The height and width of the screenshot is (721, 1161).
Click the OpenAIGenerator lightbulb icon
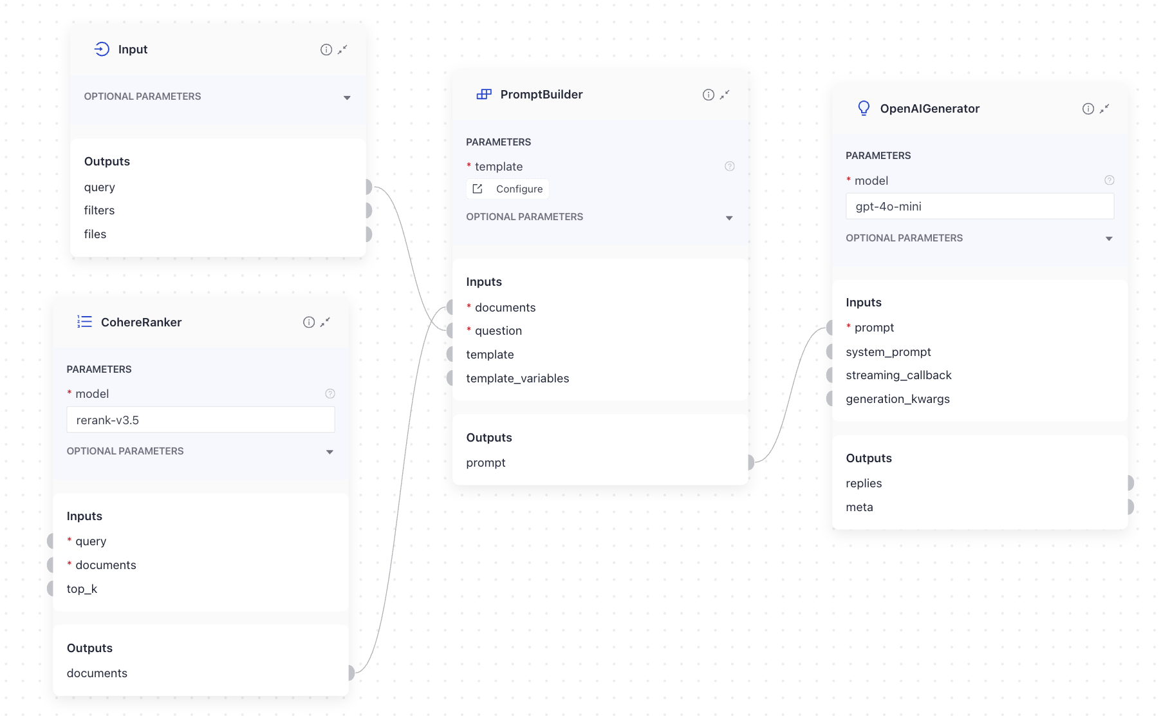864,108
